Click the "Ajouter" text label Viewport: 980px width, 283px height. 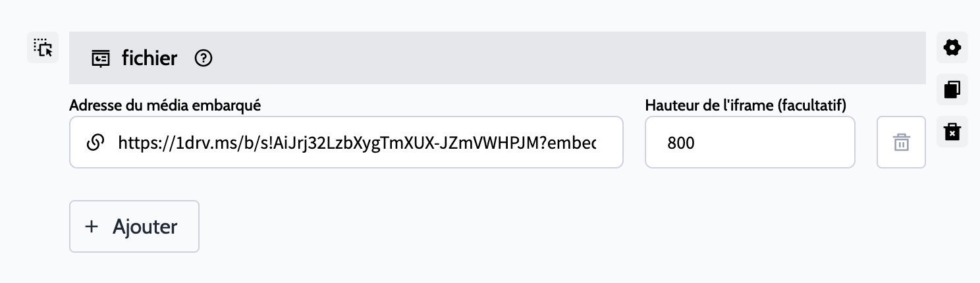[x=145, y=226]
